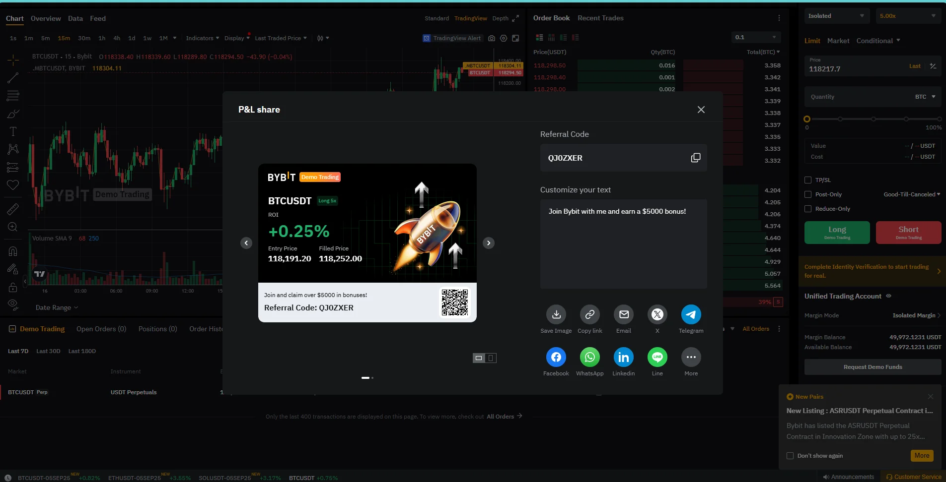Add chart to favorites heart icon
This screenshot has height=482, width=946.
coord(13,185)
